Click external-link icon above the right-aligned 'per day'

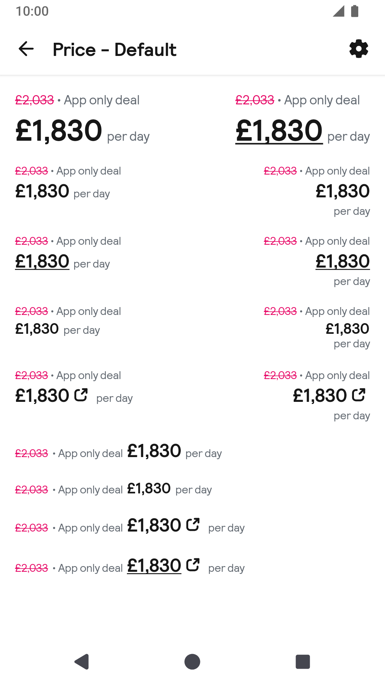coord(359,395)
